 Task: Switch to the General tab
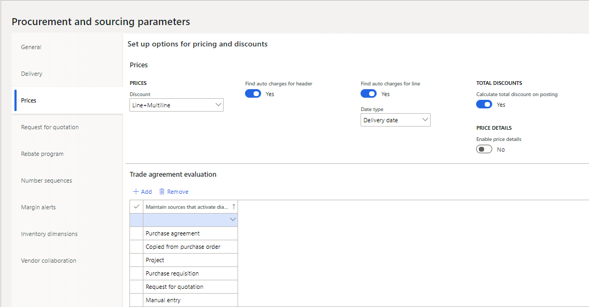[x=31, y=47]
